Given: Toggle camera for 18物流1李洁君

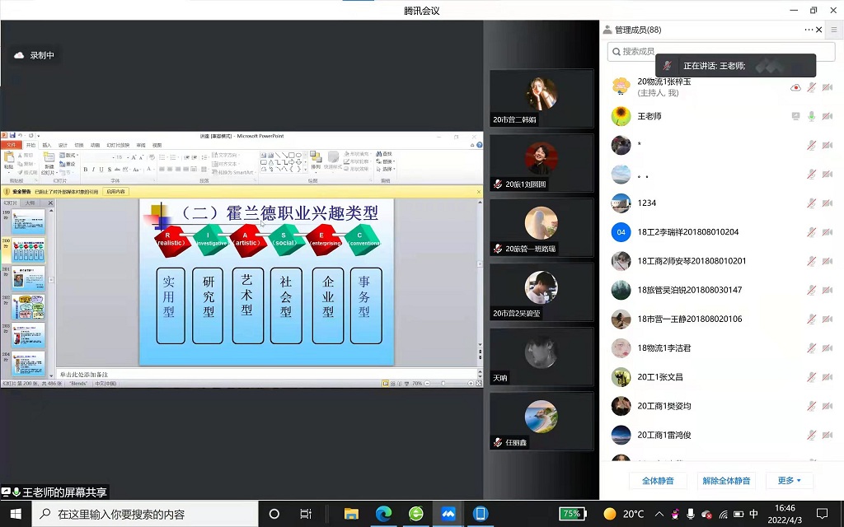Looking at the screenshot, I should [x=828, y=347].
